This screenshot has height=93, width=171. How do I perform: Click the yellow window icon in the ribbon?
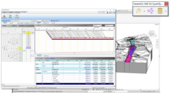coord(17,16)
